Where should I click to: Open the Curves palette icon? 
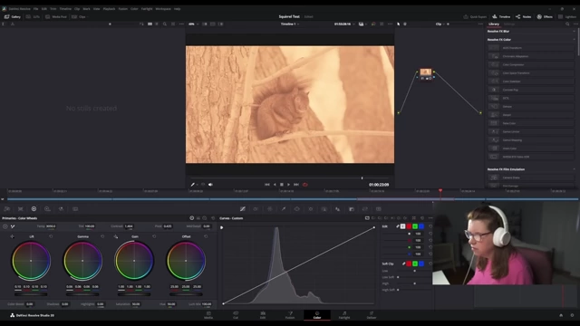pos(243,209)
